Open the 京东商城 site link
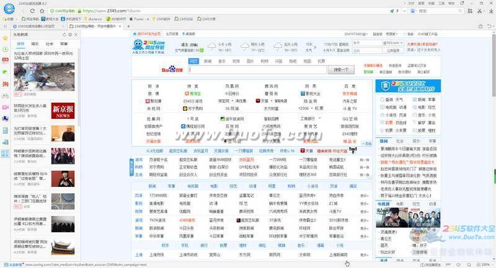 (x=350, y=93)
